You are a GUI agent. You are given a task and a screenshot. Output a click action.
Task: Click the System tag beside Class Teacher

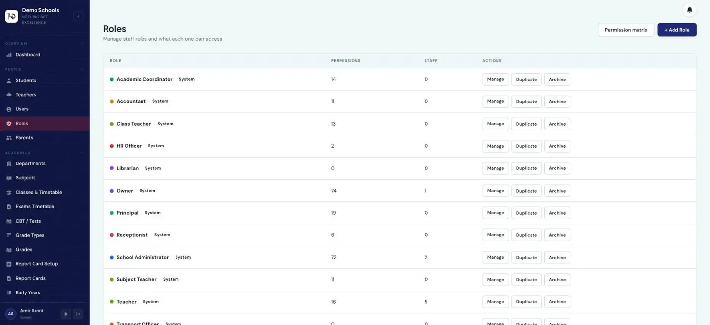(x=165, y=124)
